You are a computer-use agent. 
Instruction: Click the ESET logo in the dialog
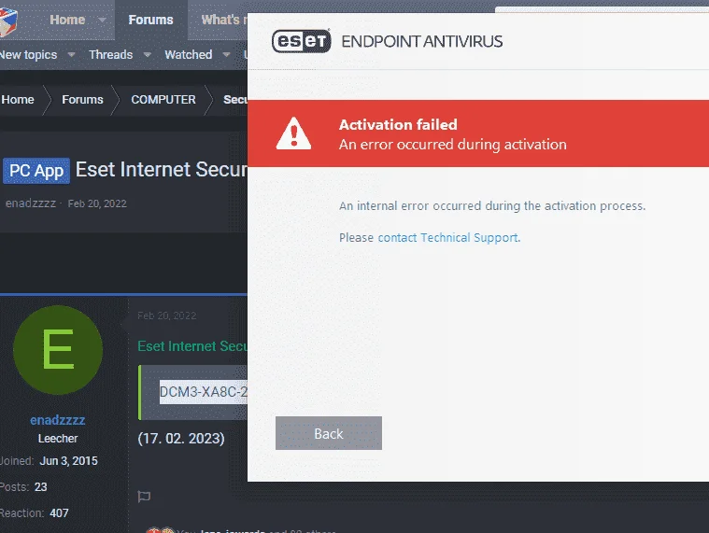tap(301, 41)
